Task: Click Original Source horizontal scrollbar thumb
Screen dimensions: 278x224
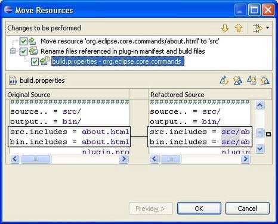Action: 36,159
